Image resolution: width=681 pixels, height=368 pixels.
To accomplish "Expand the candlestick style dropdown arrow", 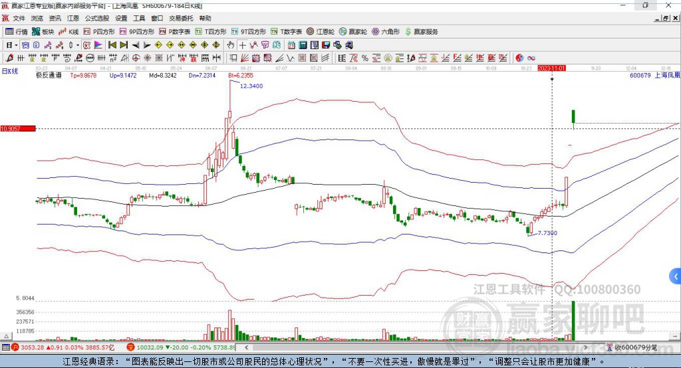I will click(x=78, y=45).
